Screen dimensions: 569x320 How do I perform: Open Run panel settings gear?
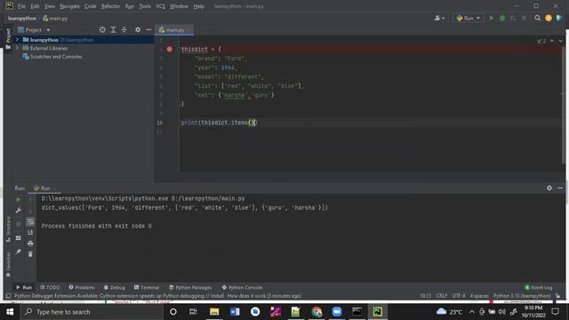coord(549,188)
